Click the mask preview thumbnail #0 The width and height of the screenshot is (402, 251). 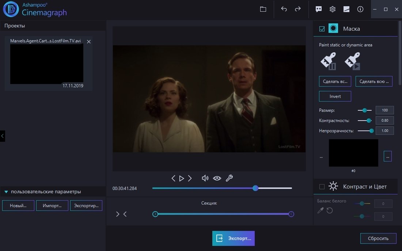[x=353, y=153]
